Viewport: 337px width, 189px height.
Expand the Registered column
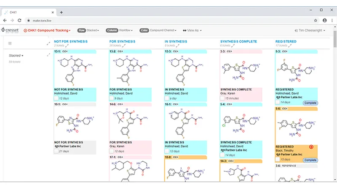click(290, 45)
